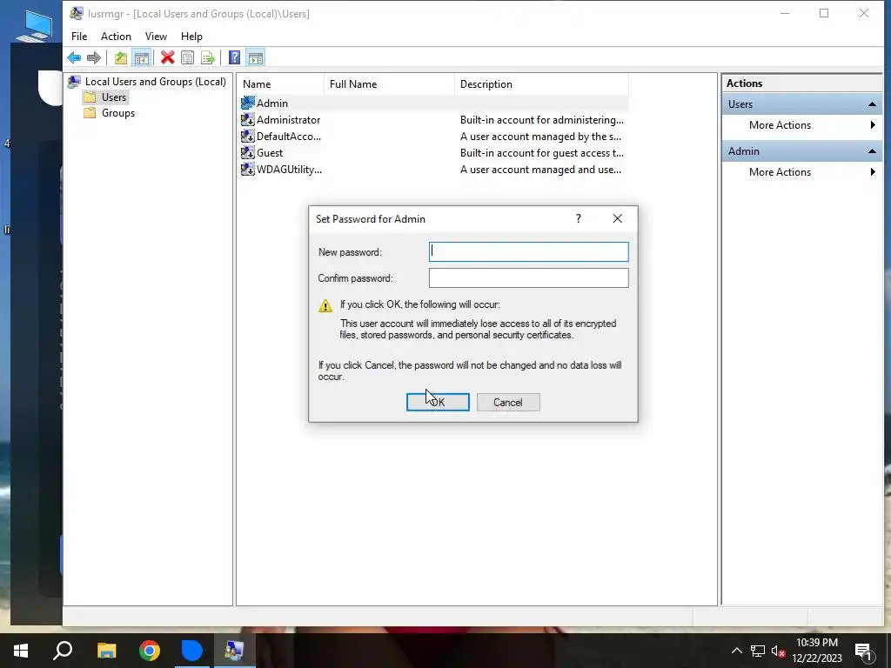
Task: Click the red Delete X icon
Action: 167,57
